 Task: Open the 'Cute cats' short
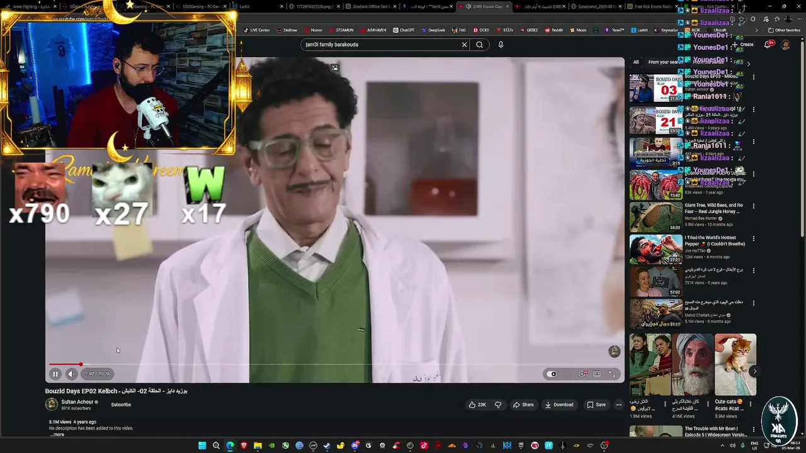[735, 364]
